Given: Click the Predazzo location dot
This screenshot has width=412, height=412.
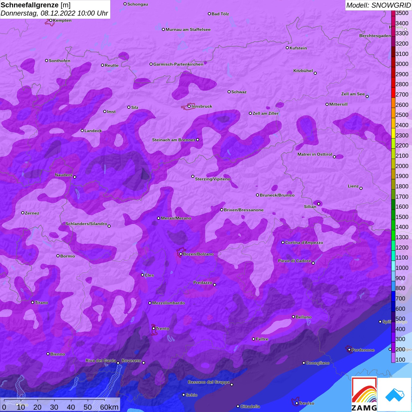Looking at the screenshot, I should point(215,285).
